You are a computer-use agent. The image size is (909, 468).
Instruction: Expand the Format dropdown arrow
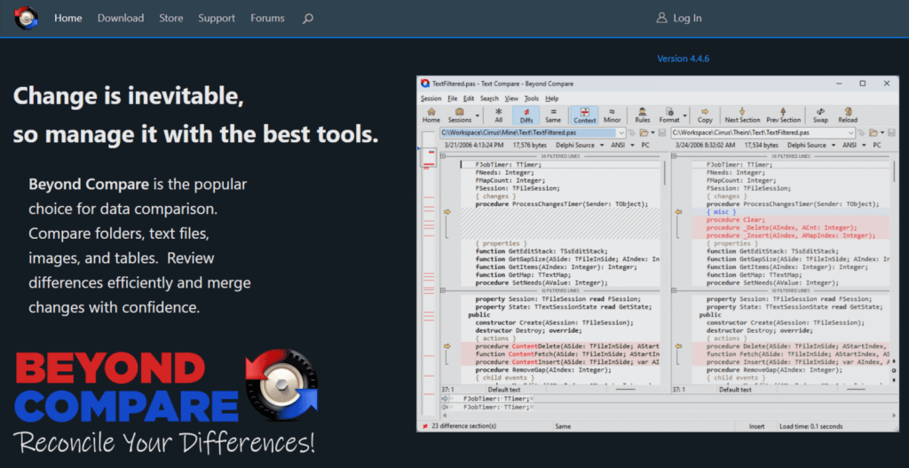[x=684, y=115]
